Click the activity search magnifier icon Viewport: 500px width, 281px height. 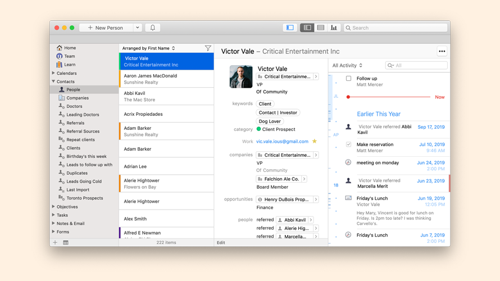pos(390,65)
